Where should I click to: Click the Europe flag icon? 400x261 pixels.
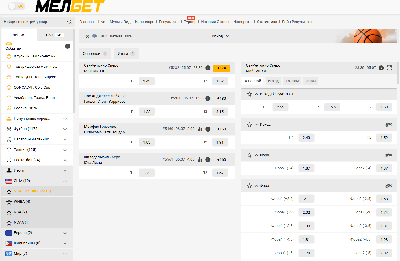tap(9, 233)
